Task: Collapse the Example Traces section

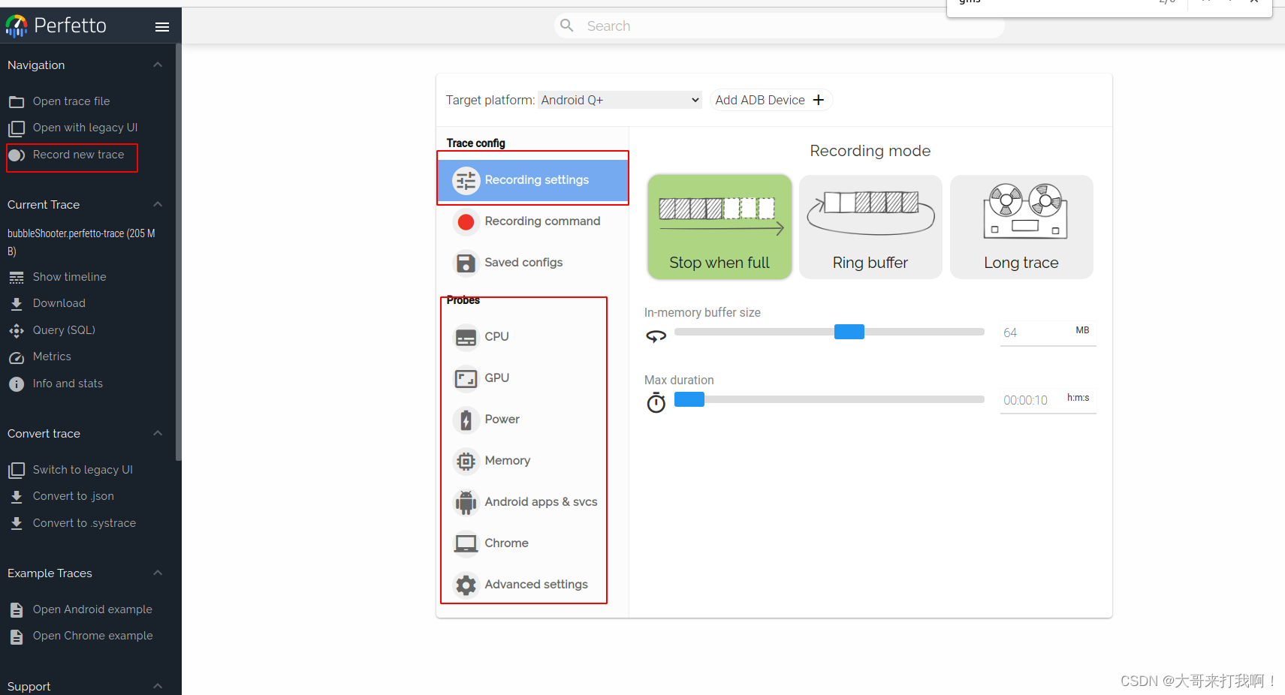Action: pos(158,573)
